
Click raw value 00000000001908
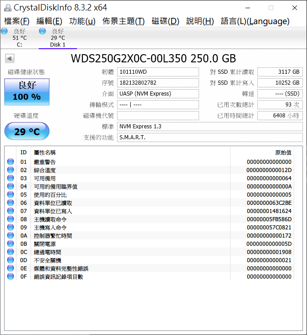269,252
